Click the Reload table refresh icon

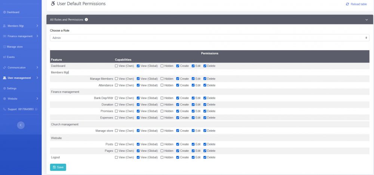click(347, 4)
